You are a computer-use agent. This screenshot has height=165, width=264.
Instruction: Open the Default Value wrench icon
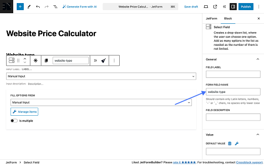click(x=237, y=143)
